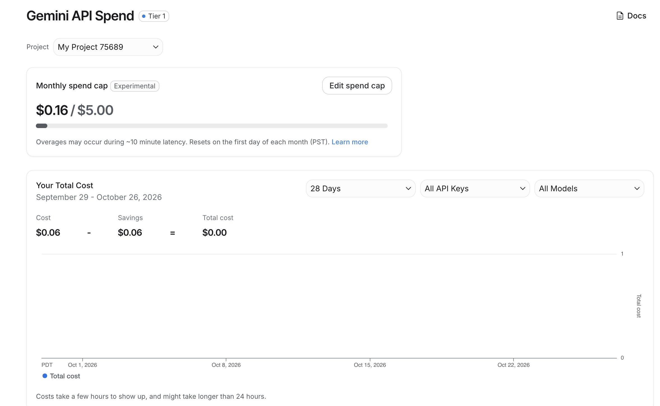Image resolution: width=660 pixels, height=406 pixels.
Task: Click the Total cost $0.00 value
Action: [x=214, y=233]
